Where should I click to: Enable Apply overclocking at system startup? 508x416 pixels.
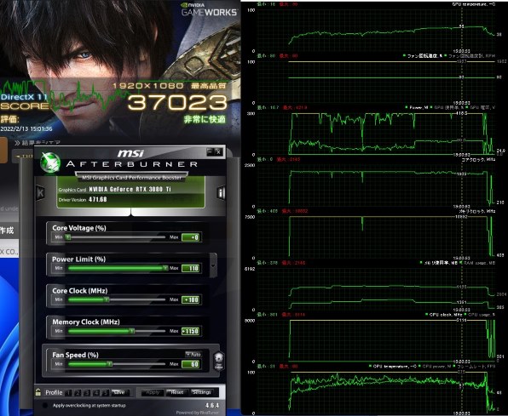tap(45, 405)
